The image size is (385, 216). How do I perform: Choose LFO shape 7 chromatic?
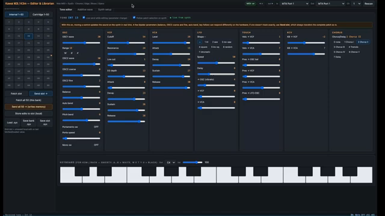coord(205,52)
